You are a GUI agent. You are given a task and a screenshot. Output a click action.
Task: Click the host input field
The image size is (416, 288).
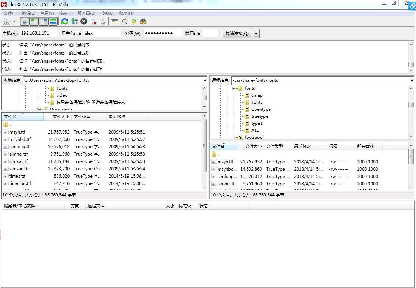38,33
